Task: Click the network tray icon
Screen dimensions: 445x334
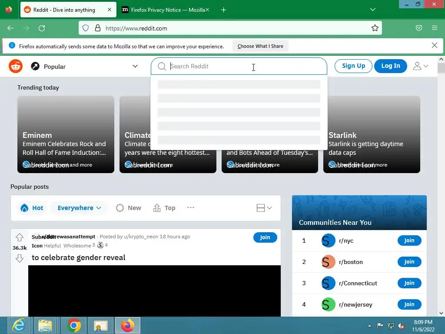Action: pyautogui.click(x=391, y=326)
